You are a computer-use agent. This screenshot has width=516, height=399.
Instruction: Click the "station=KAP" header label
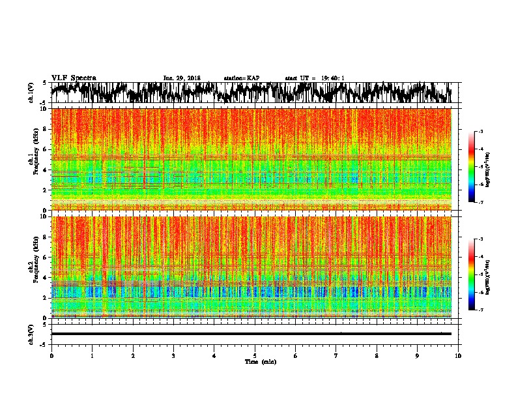click(242, 78)
